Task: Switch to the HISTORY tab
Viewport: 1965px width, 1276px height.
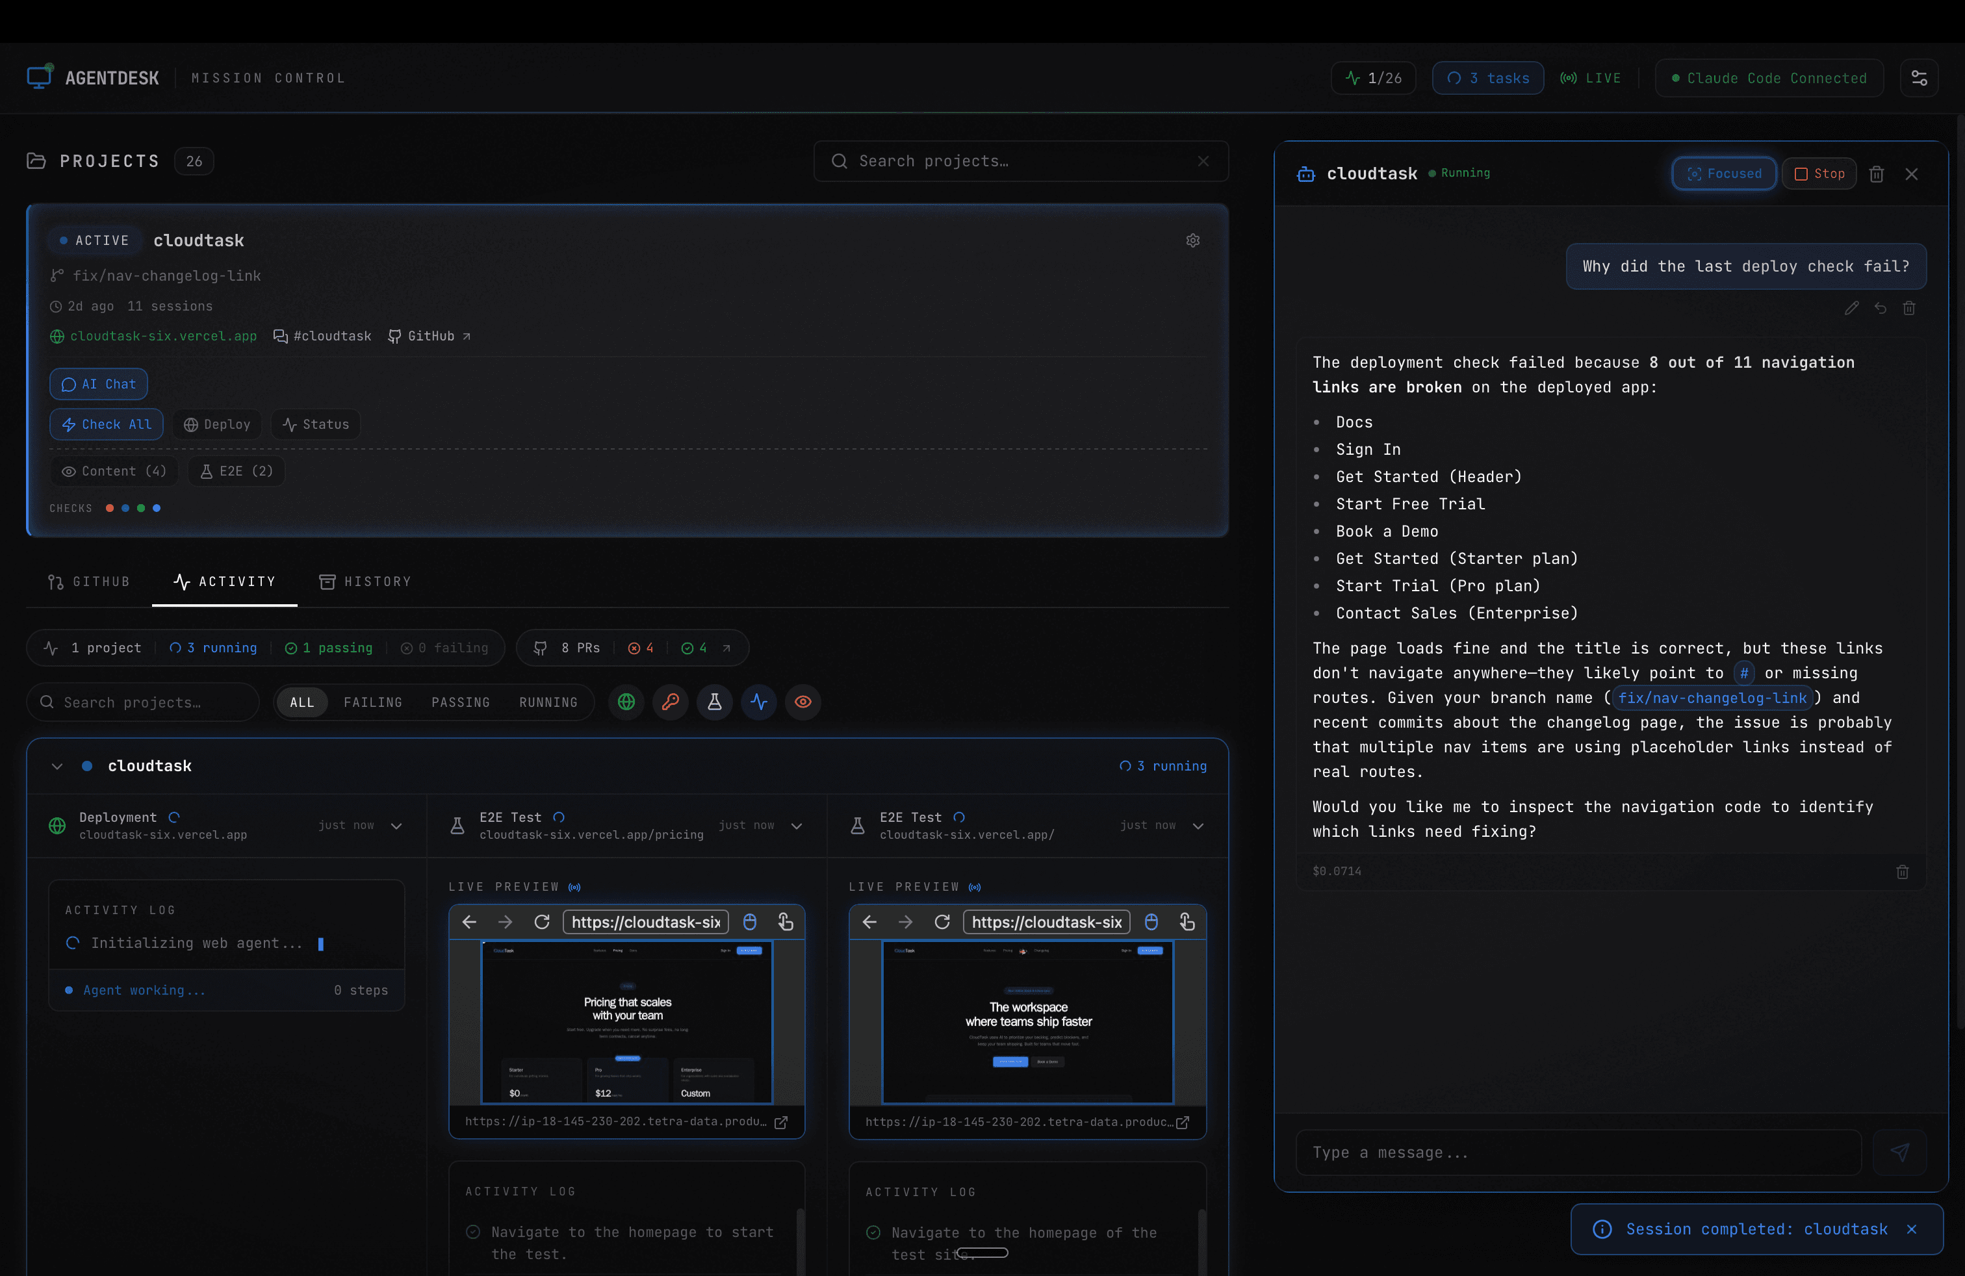Action: click(x=365, y=582)
